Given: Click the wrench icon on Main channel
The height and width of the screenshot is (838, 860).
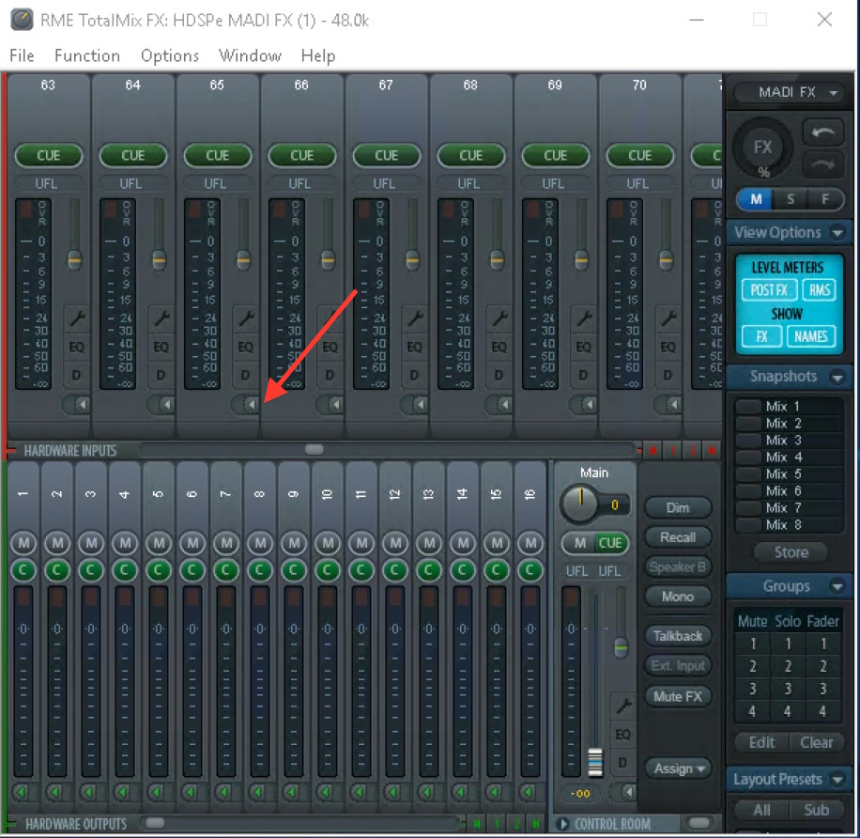Looking at the screenshot, I should pyautogui.click(x=622, y=706).
